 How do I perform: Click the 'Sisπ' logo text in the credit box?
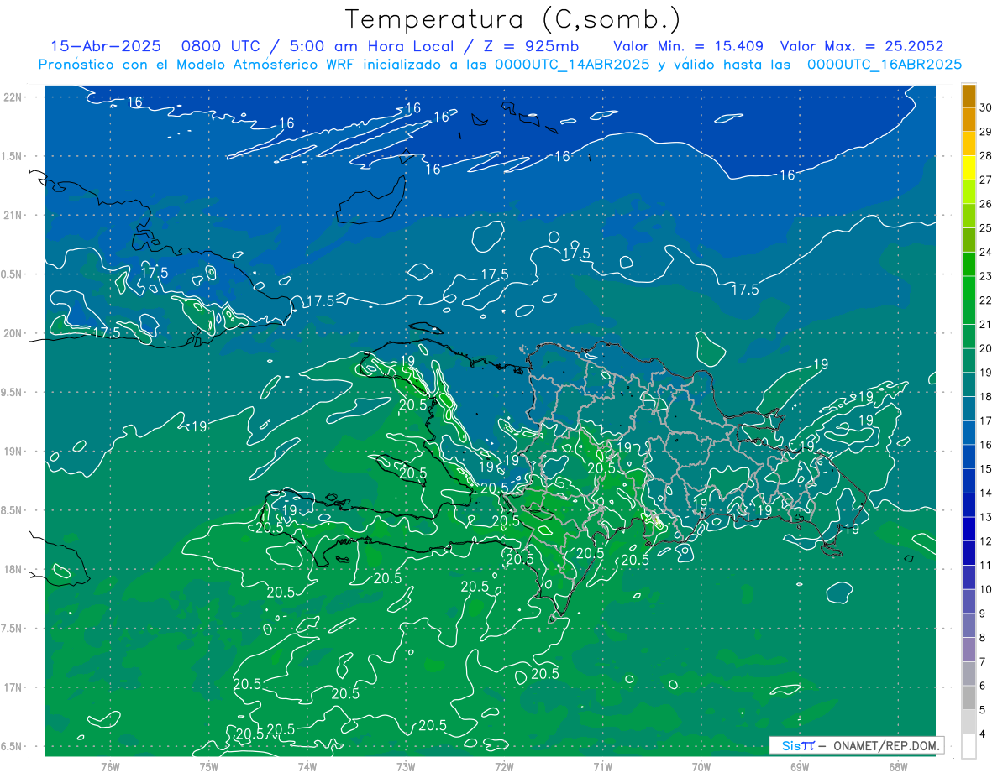click(797, 745)
